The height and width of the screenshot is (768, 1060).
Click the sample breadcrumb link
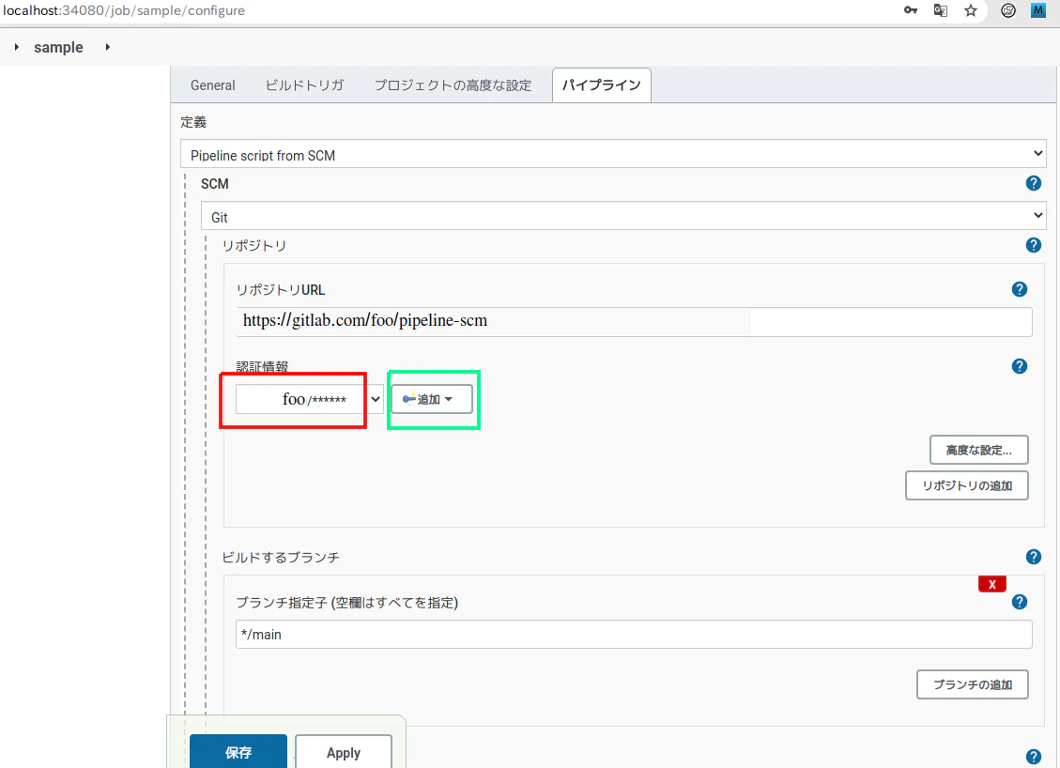(59, 47)
